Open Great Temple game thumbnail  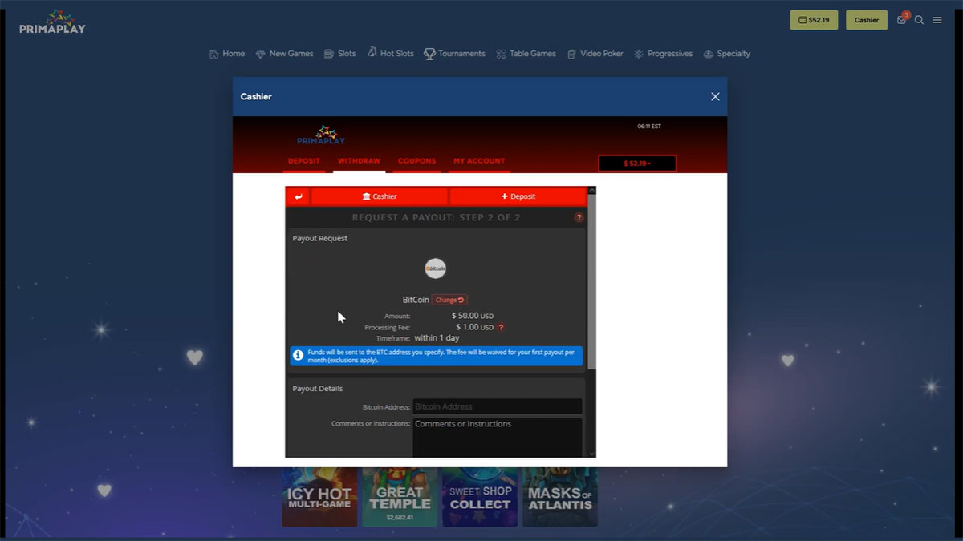pyautogui.click(x=400, y=497)
